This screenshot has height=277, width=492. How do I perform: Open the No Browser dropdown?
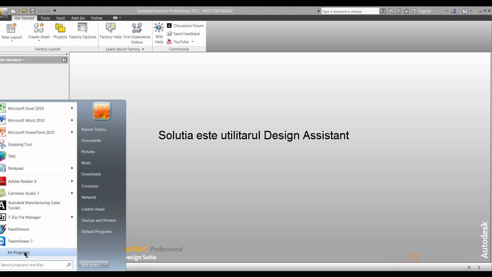click(12, 60)
